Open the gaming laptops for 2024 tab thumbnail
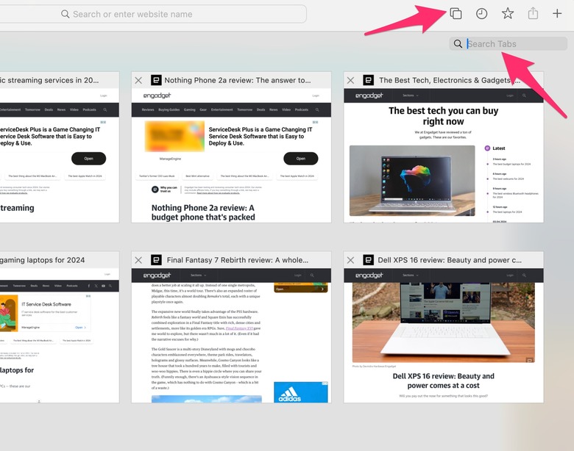 pos(60,336)
